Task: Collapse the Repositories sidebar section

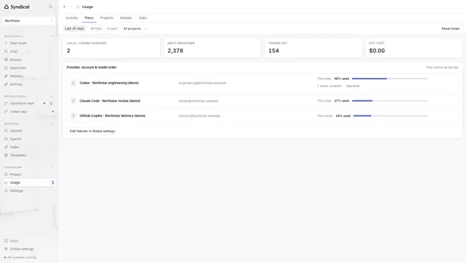Action: coord(52,97)
